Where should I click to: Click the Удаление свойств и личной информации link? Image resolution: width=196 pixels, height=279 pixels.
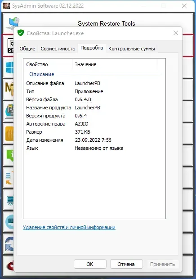point(69,227)
